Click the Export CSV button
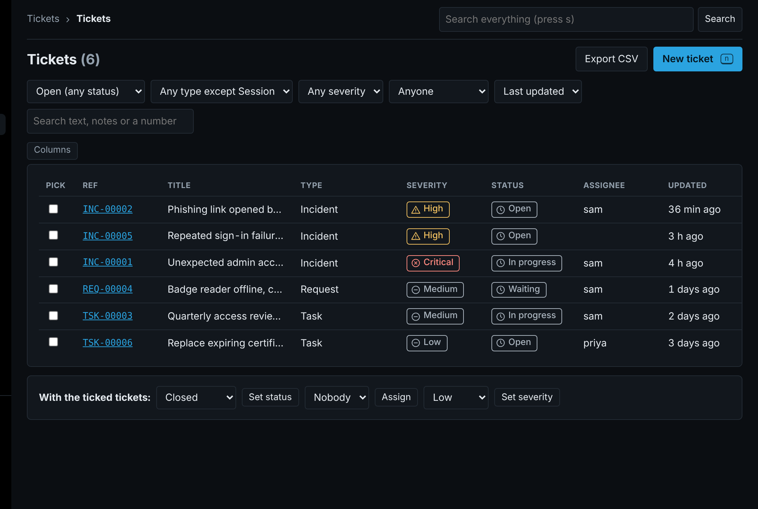Viewport: 758px width, 509px height. pos(611,59)
